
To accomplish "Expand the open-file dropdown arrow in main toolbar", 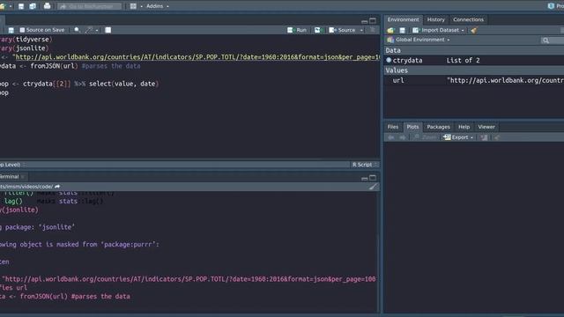I will 11,6.
